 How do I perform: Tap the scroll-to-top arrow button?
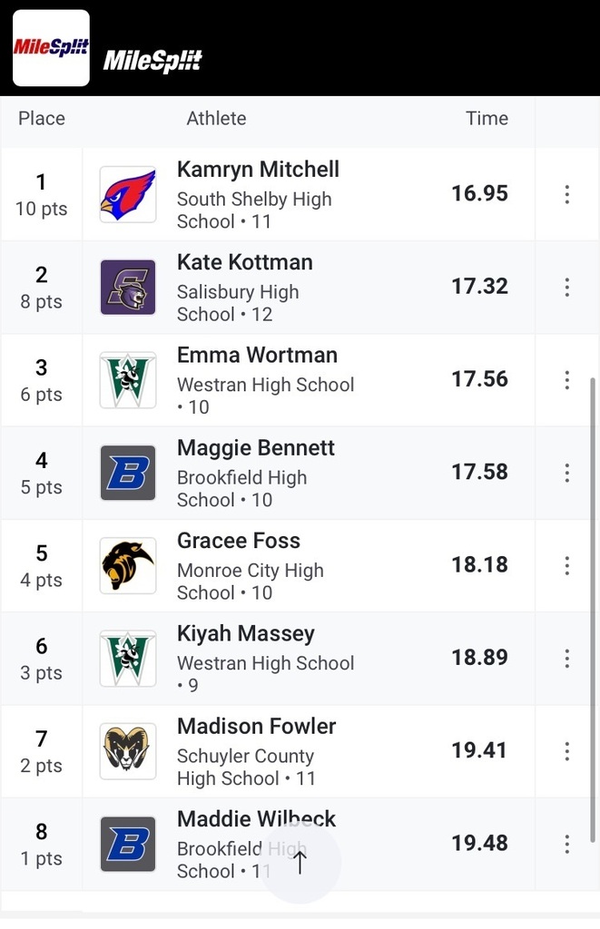click(x=300, y=863)
